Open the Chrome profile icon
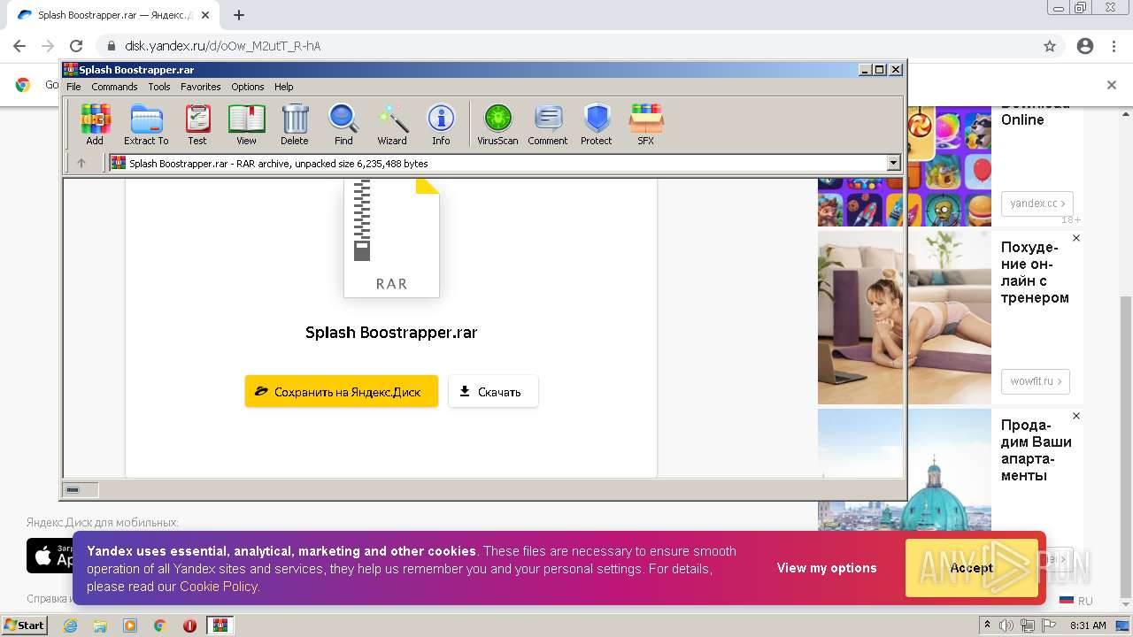Screen dimensions: 1133x637 point(1085,46)
